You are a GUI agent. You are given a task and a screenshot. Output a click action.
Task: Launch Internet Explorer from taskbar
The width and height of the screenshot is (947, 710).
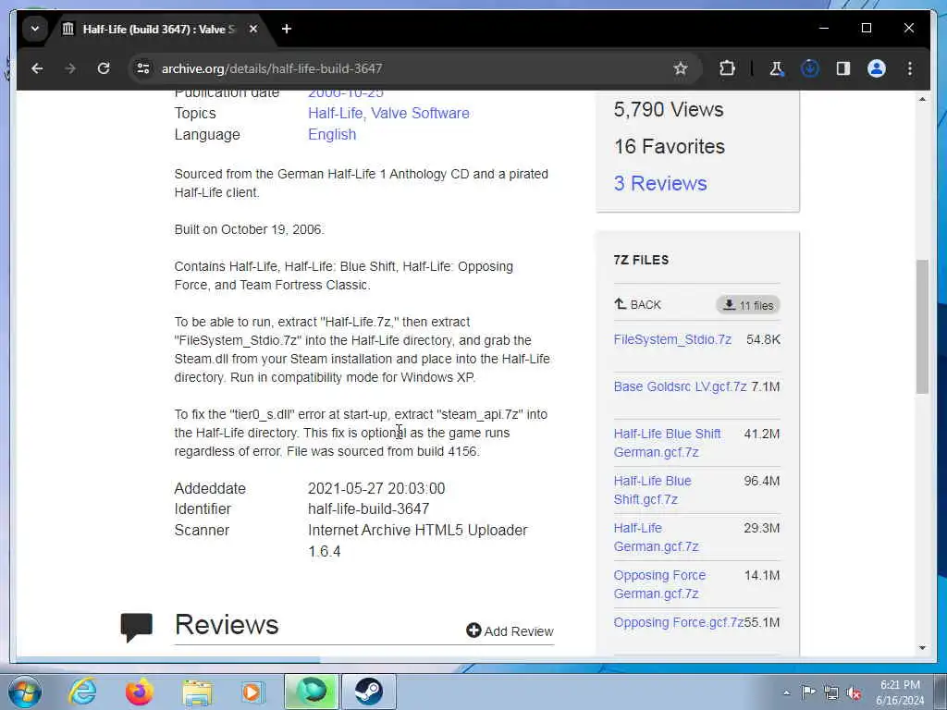pos(82,692)
